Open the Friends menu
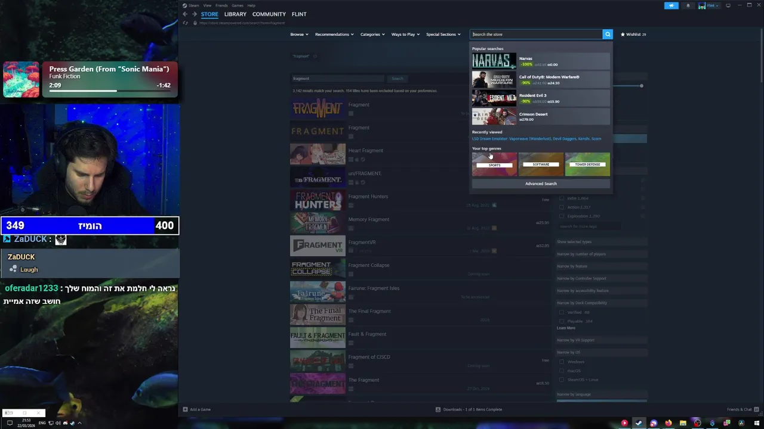The height and width of the screenshot is (429, 764). (x=221, y=5)
